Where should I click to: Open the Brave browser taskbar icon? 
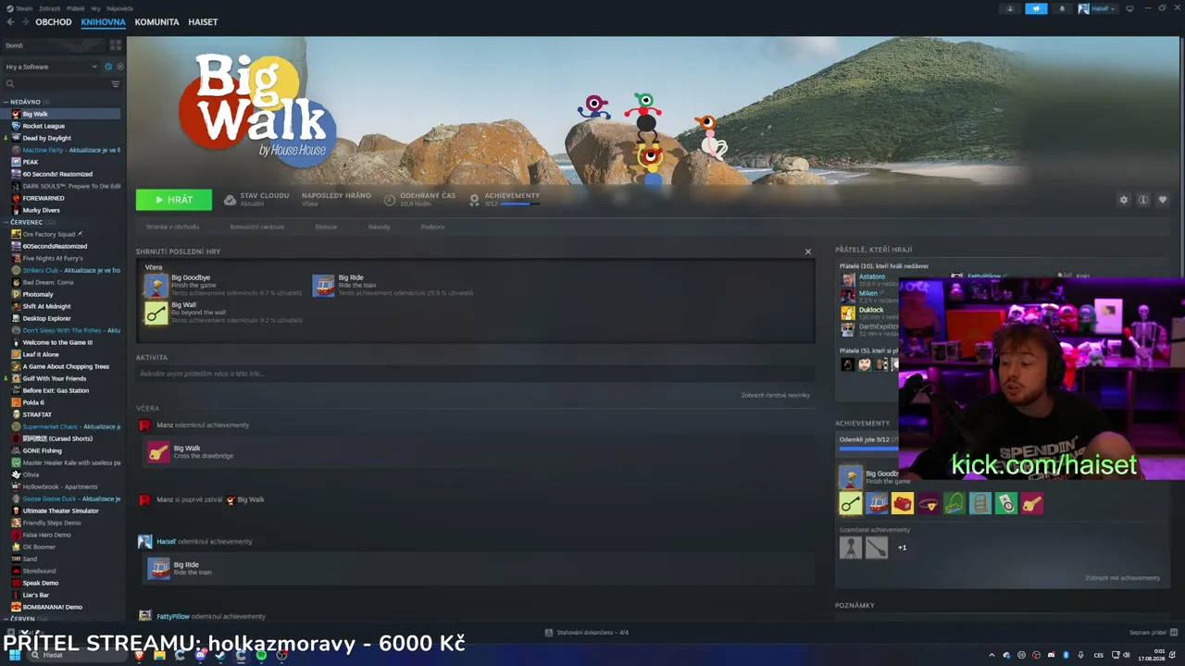click(x=139, y=655)
